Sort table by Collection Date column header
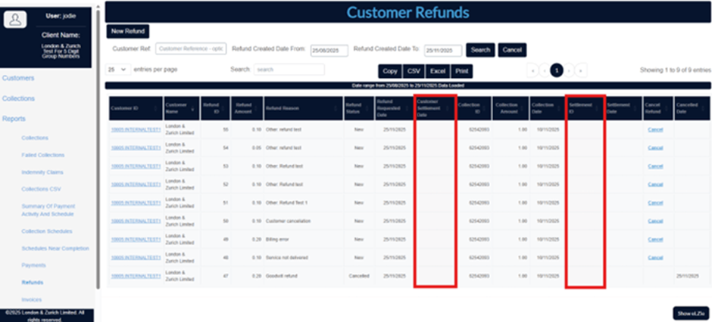712x322 pixels. (x=544, y=108)
